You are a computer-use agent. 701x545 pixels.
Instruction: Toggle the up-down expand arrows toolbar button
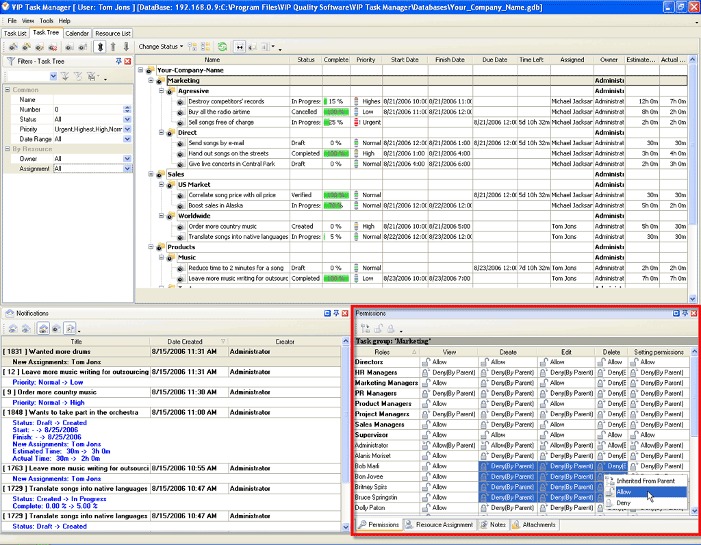pos(99,47)
